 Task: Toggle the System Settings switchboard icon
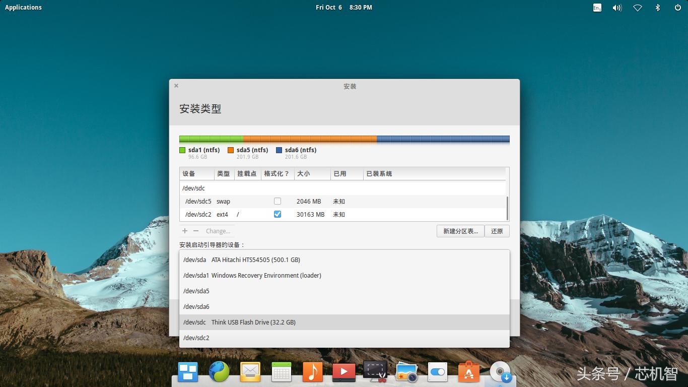tap(437, 372)
